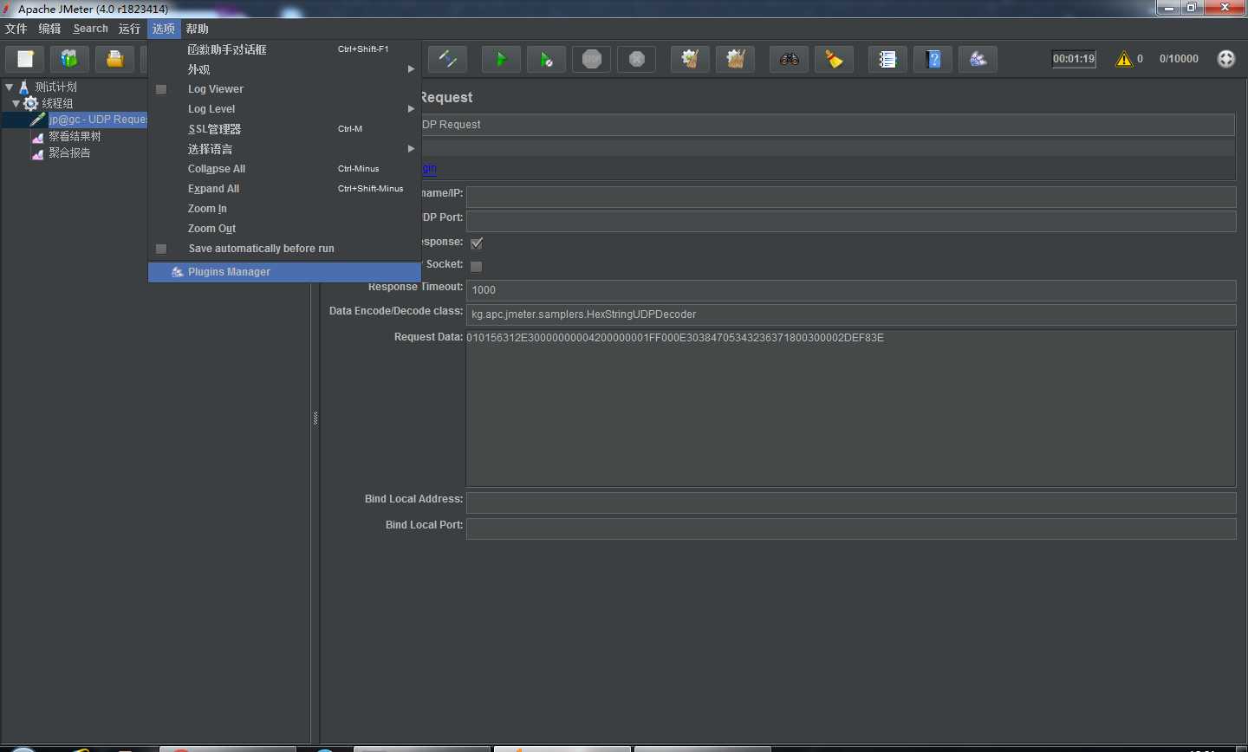Image resolution: width=1248 pixels, height=752 pixels.
Task: Click the flask icon beside 测试计划
Action: click(24, 87)
